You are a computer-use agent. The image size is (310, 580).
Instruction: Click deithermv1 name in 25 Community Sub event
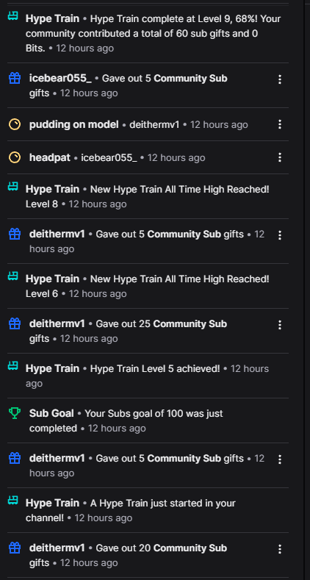click(57, 324)
